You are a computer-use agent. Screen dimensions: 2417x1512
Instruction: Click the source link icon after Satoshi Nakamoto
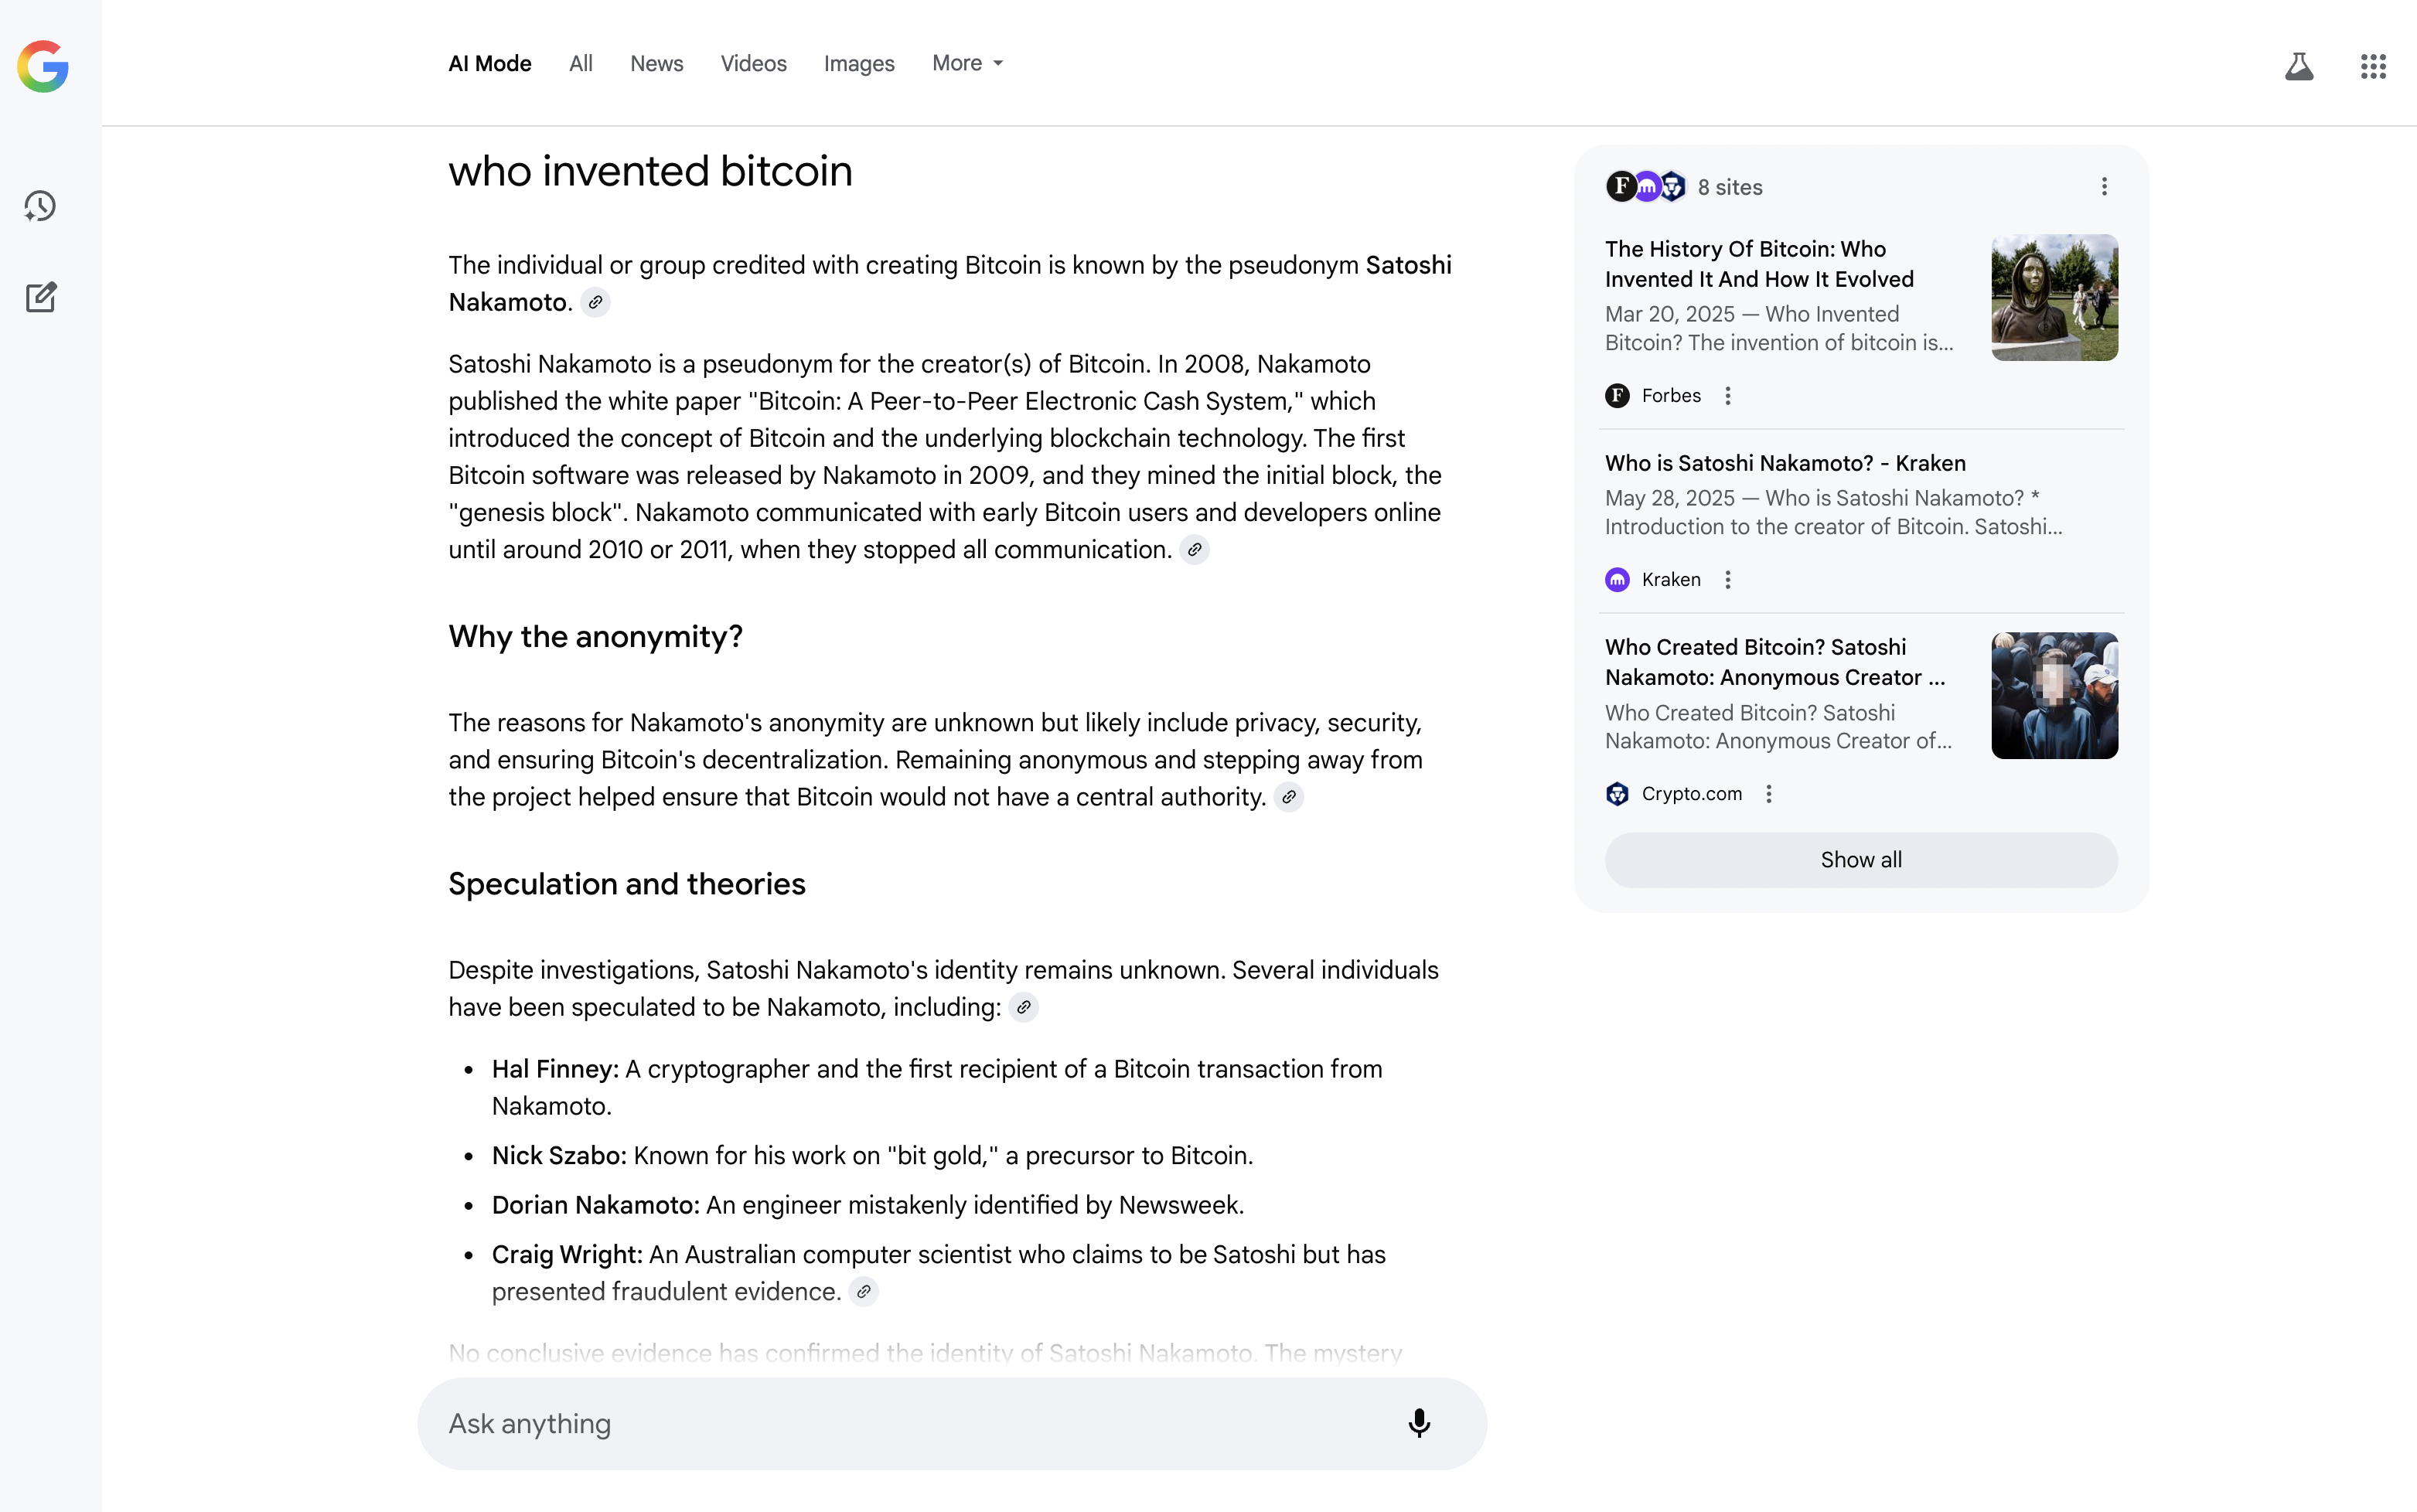click(595, 302)
